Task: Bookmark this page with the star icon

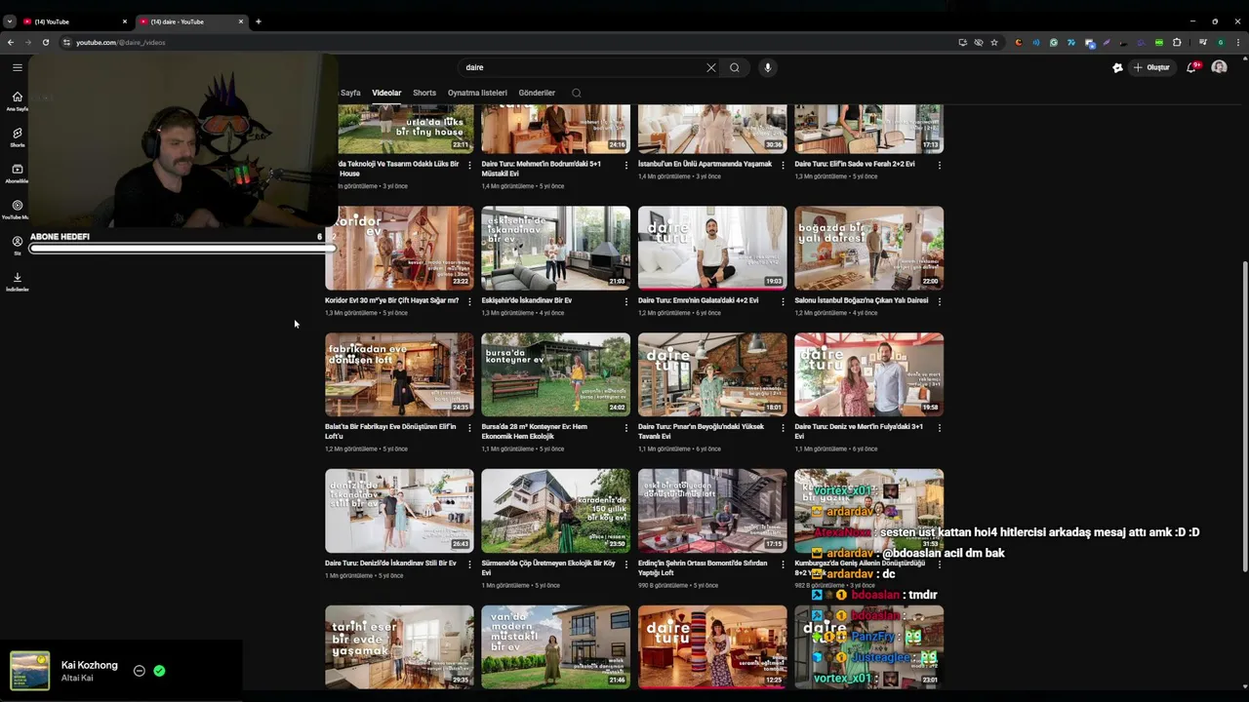Action: click(994, 42)
